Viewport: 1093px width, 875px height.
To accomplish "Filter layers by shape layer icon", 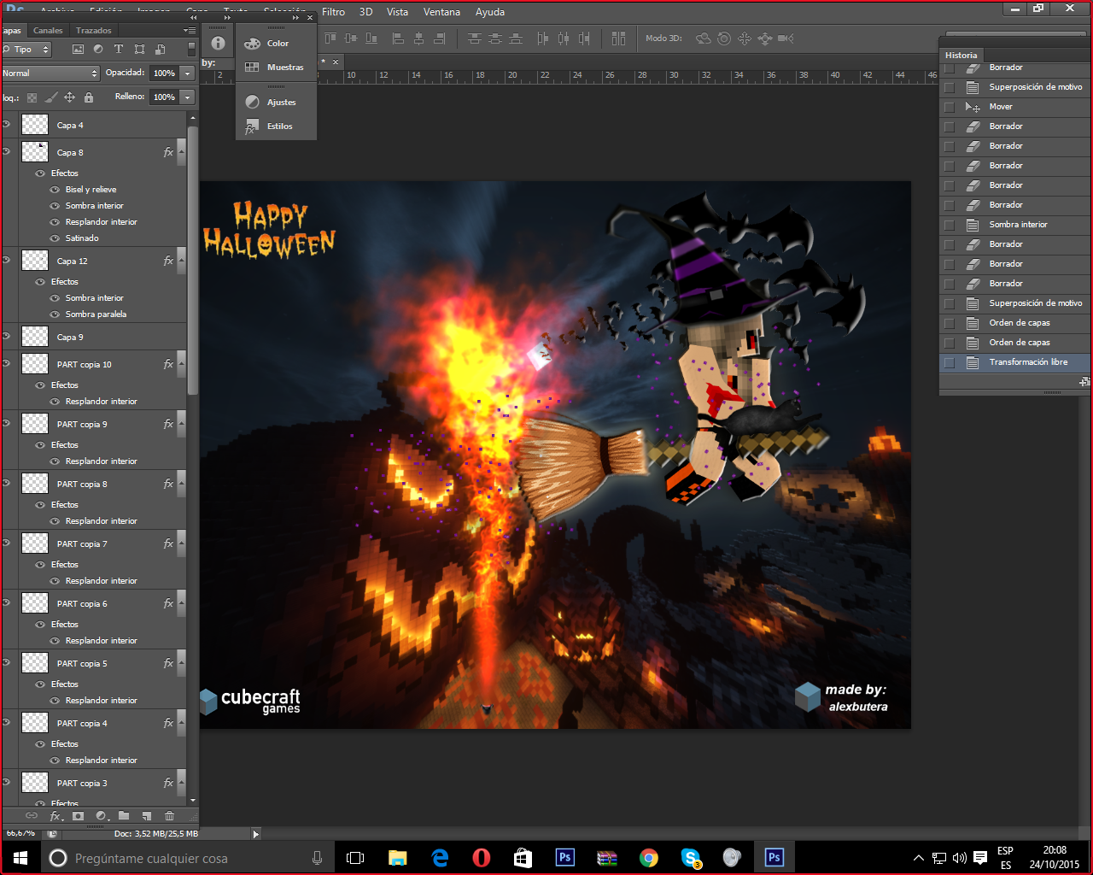I will coord(139,50).
